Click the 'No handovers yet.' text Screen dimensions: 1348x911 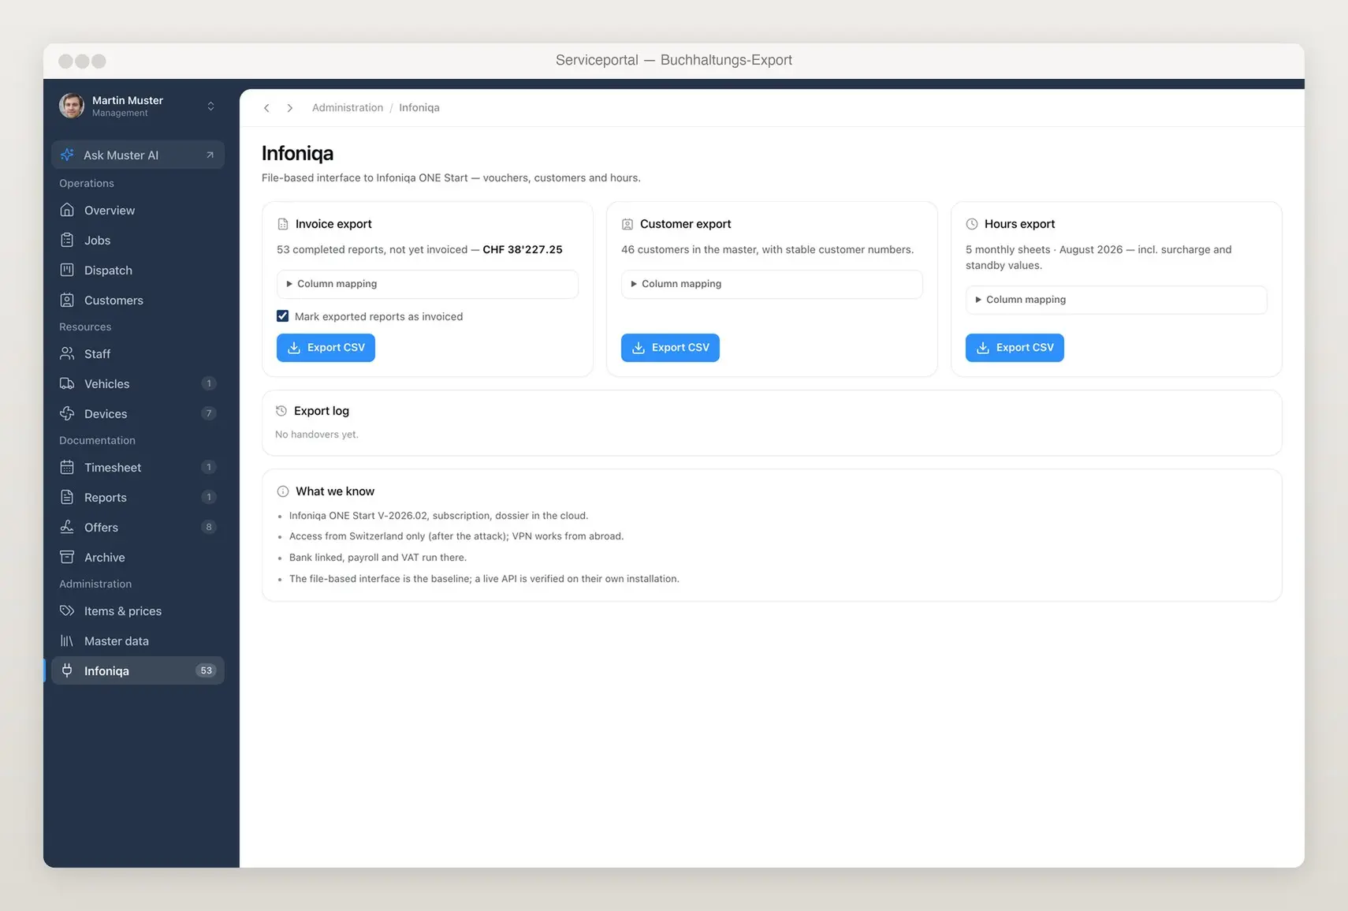pyautogui.click(x=317, y=435)
